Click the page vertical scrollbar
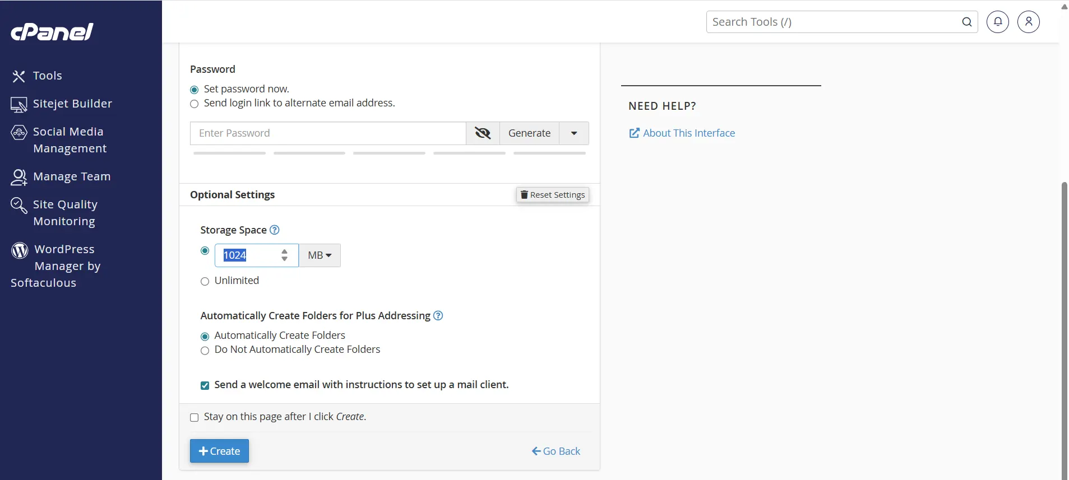The width and height of the screenshot is (1069, 480). (1064, 330)
